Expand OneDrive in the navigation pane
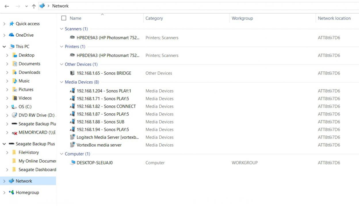The height and width of the screenshot is (206, 359). (4, 35)
